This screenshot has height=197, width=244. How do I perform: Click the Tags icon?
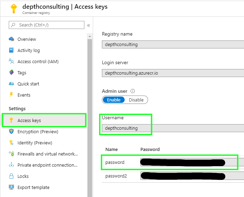11,73
